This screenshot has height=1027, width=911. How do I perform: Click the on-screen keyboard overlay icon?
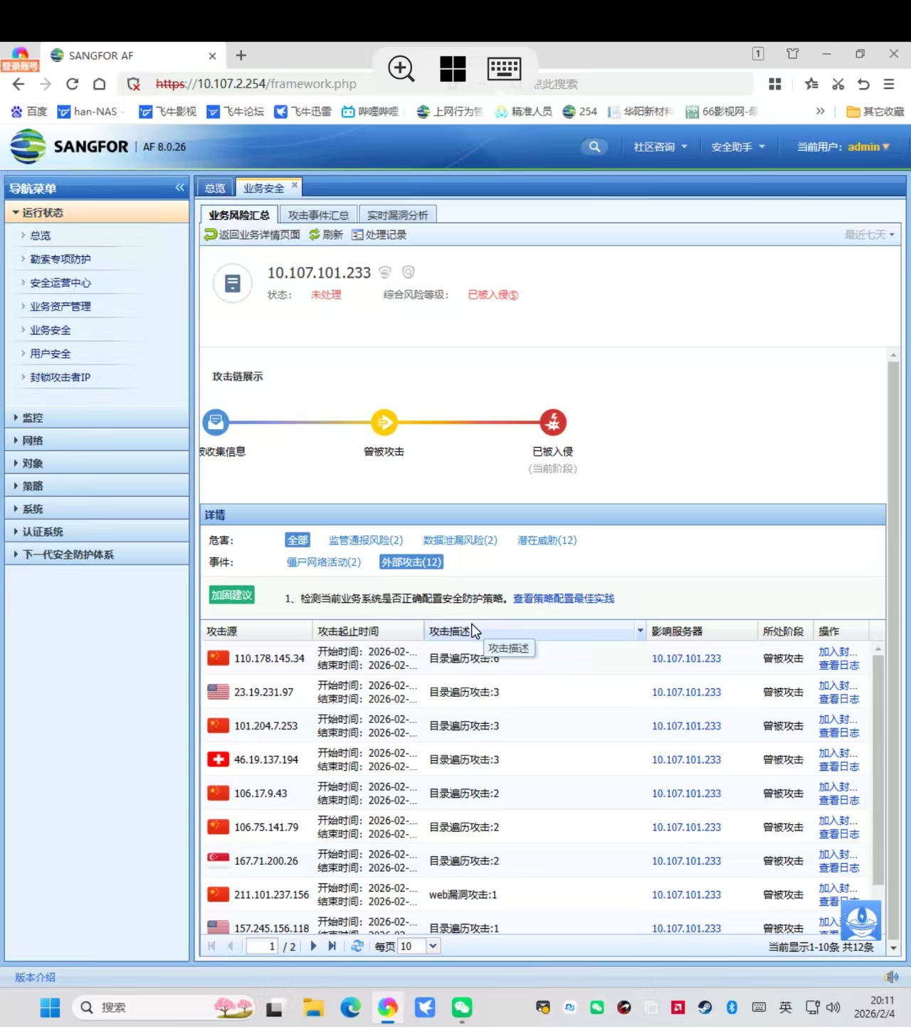click(x=504, y=69)
